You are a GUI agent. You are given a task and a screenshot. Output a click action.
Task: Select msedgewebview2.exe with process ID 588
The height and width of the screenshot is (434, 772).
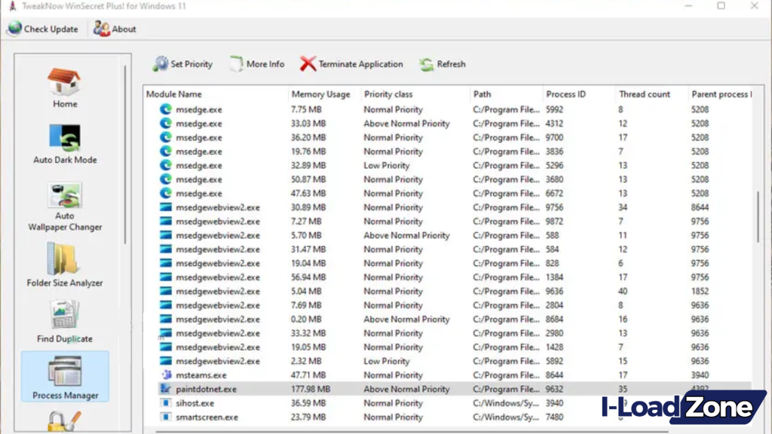coord(455,235)
